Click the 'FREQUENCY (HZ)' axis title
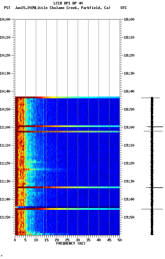The height and width of the screenshot is (259, 165). pos(71,243)
